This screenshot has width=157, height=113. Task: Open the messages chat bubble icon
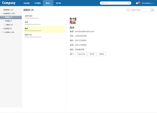tap(137, 3)
